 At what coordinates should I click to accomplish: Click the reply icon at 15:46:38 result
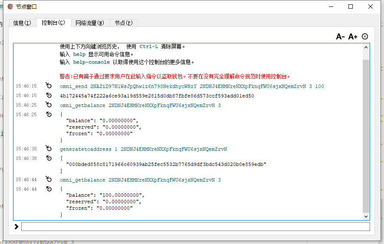click(x=49, y=158)
